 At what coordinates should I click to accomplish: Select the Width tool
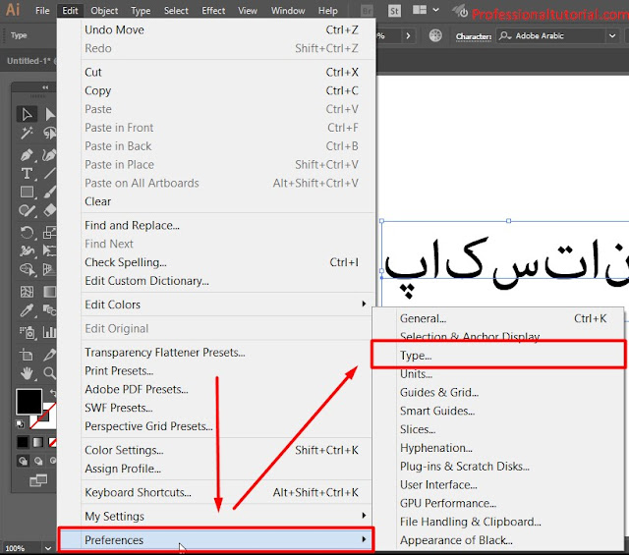pyautogui.click(x=27, y=251)
